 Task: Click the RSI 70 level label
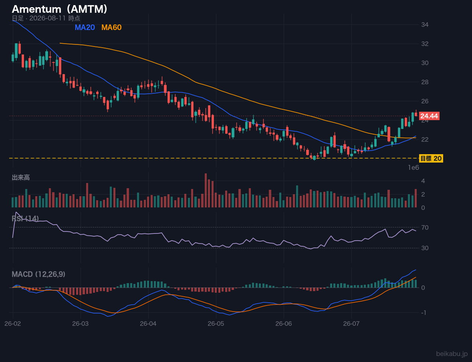pyautogui.click(x=425, y=227)
